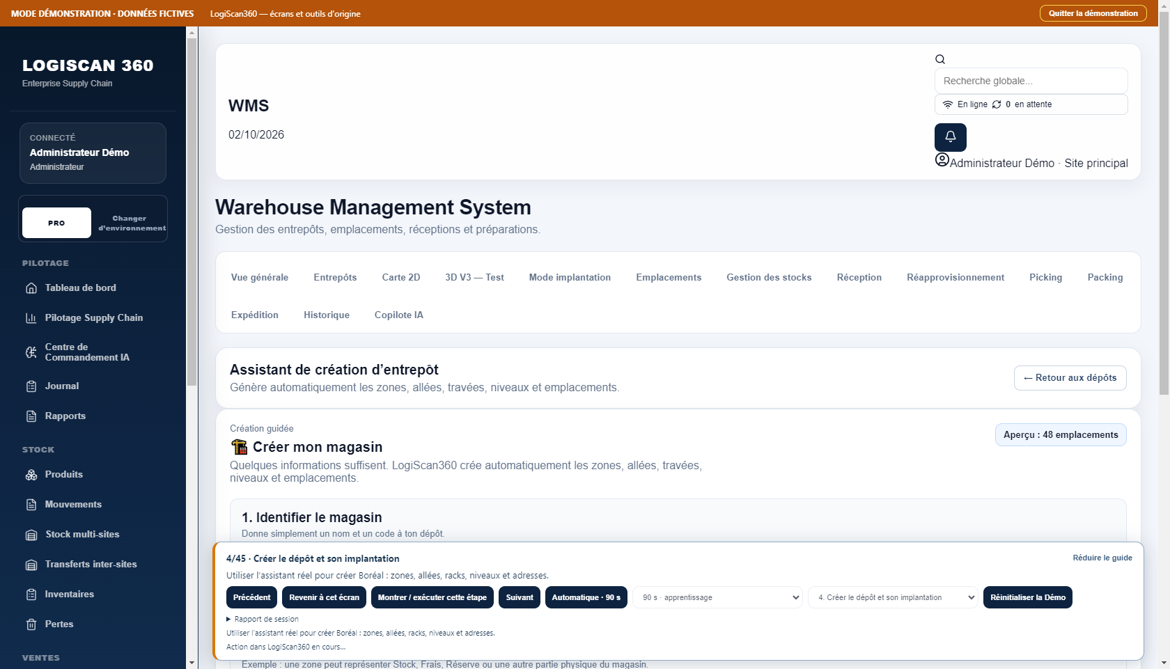Screen dimensions: 1170x669
Task: Open the step selector '4. Créer le dépôt' dropdown
Action: [x=893, y=597]
